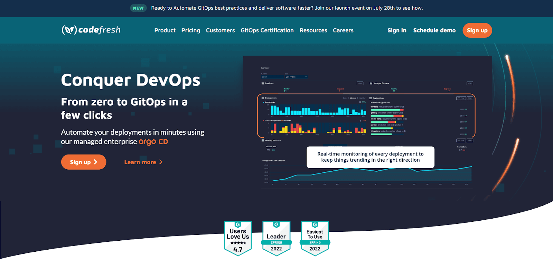Click the Easiest To Use badge
This screenshot has width=553, height=261.
[315, 239]
